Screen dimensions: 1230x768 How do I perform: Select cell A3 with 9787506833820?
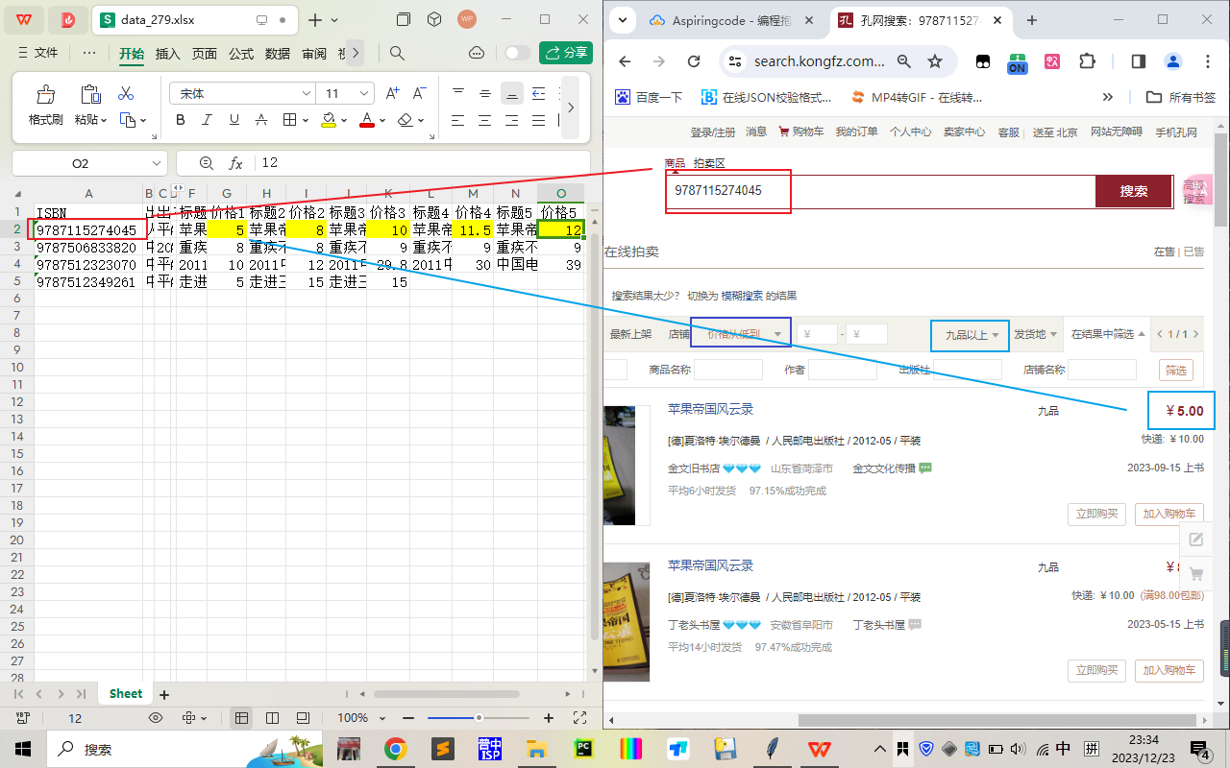[x=88, y=247]
